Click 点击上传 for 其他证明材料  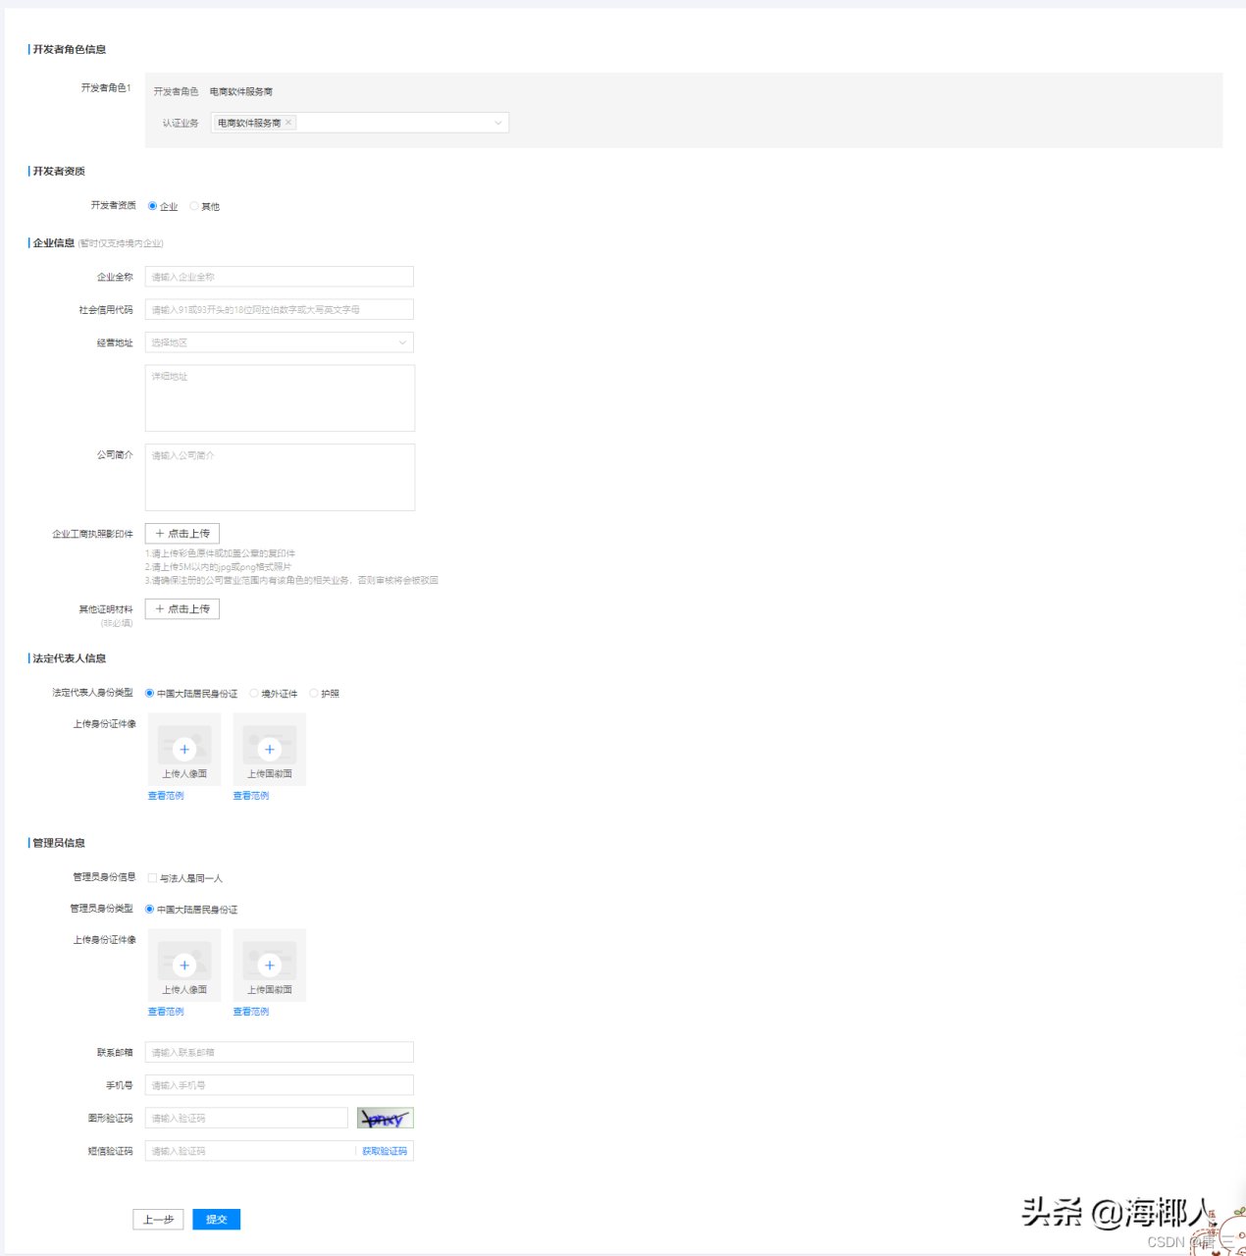pos(182,608)
